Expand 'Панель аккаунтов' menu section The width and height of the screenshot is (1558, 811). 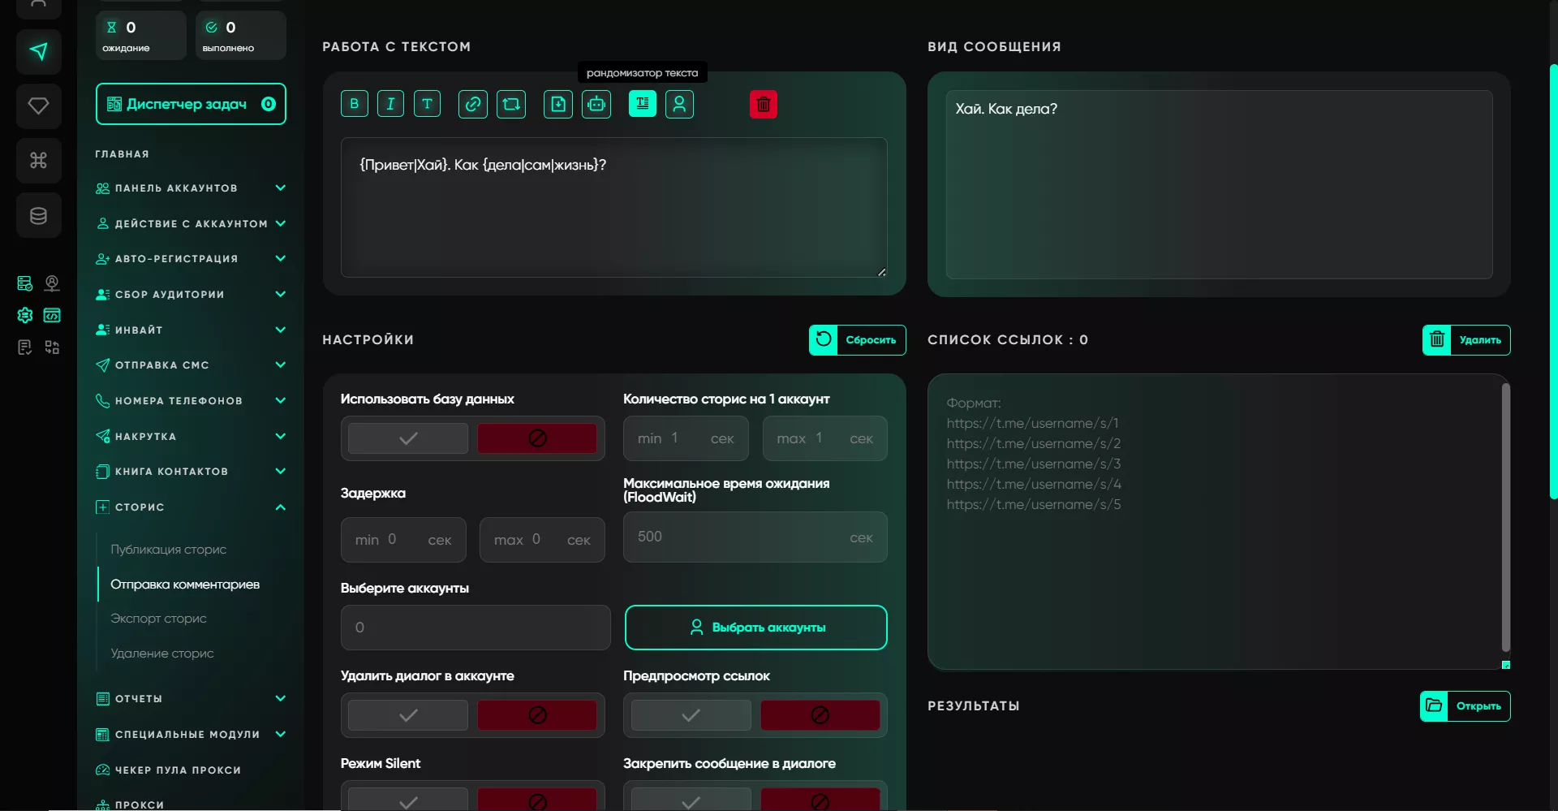pyautogui.click(x=191, y=188)
